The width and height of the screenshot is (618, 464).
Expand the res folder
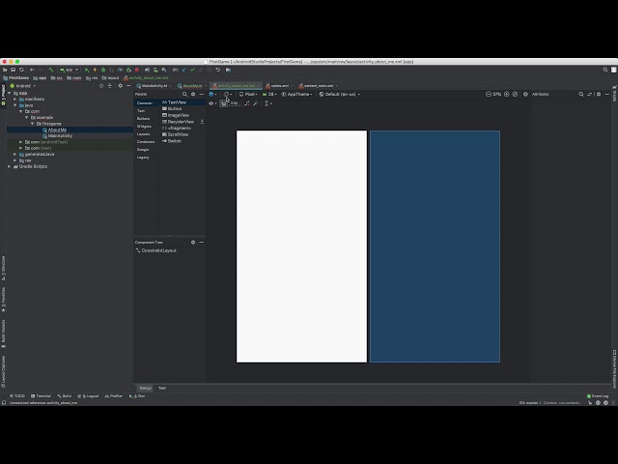tap(15, 160)
